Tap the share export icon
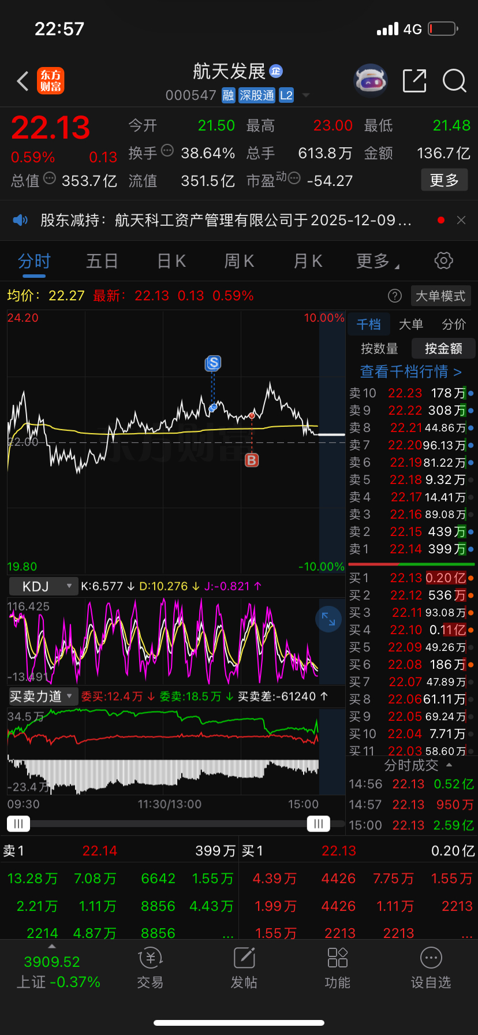The image size is (478, 1035). point(414,81)
